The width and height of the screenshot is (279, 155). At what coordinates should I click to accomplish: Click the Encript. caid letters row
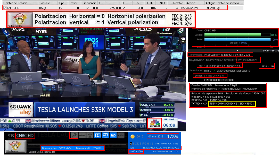point(214,76)
